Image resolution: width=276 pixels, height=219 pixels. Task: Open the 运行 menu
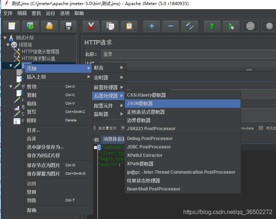point(50,13)
